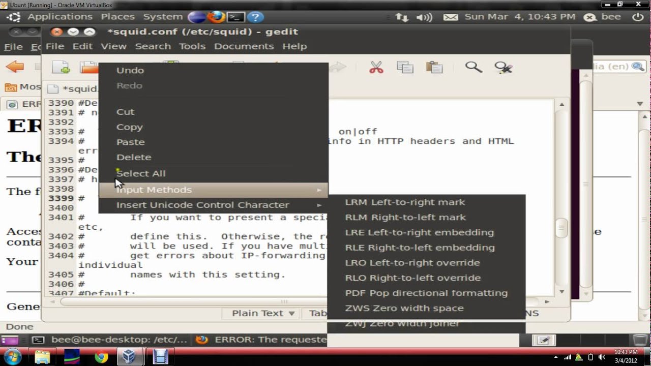This screenshot has width=651, height=366.
Task: Click the VirtualBox taskbar icon
Action: (x=129, y=357)
